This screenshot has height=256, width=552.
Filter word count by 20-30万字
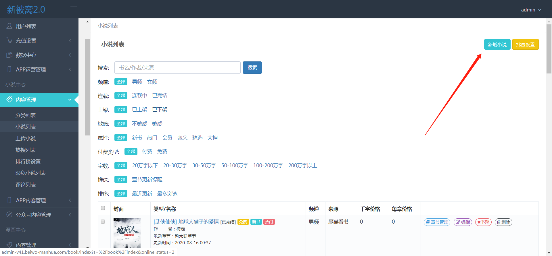175,166
